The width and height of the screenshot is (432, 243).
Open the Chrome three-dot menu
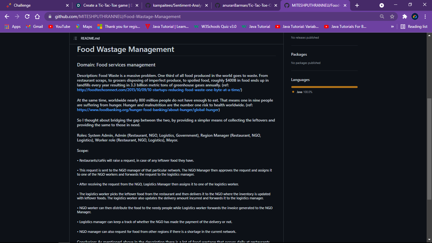point(425,16)
